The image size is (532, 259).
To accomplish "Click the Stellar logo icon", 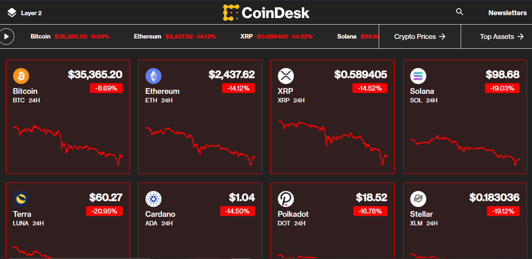I will 418,199.
